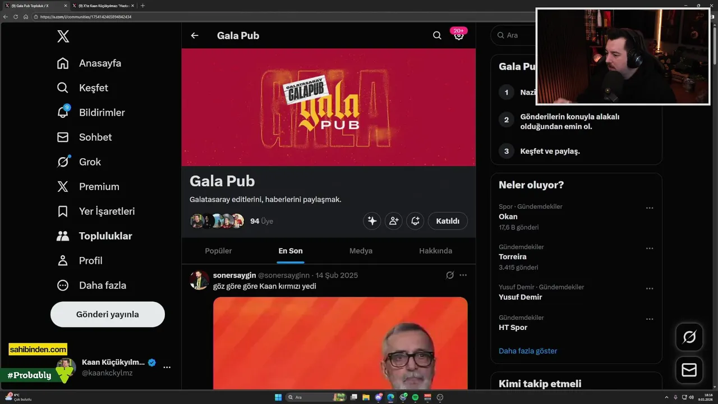Open Topluluklar communities
Viewport: 718px width, 404px height.
point(95,236)
